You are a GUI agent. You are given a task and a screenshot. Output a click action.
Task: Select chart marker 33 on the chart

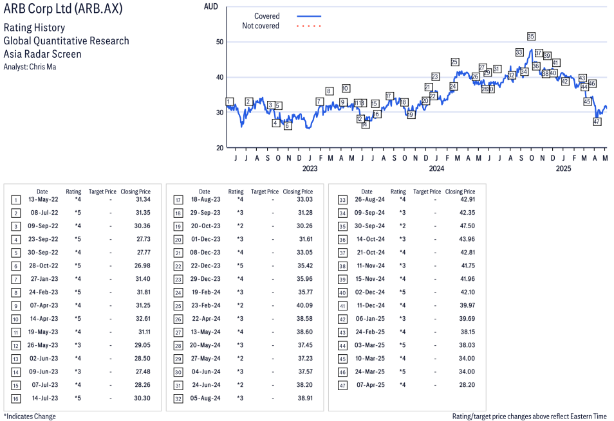coord(519,52)
